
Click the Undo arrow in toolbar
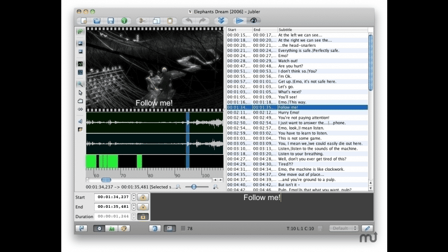[x=188, y=21]
